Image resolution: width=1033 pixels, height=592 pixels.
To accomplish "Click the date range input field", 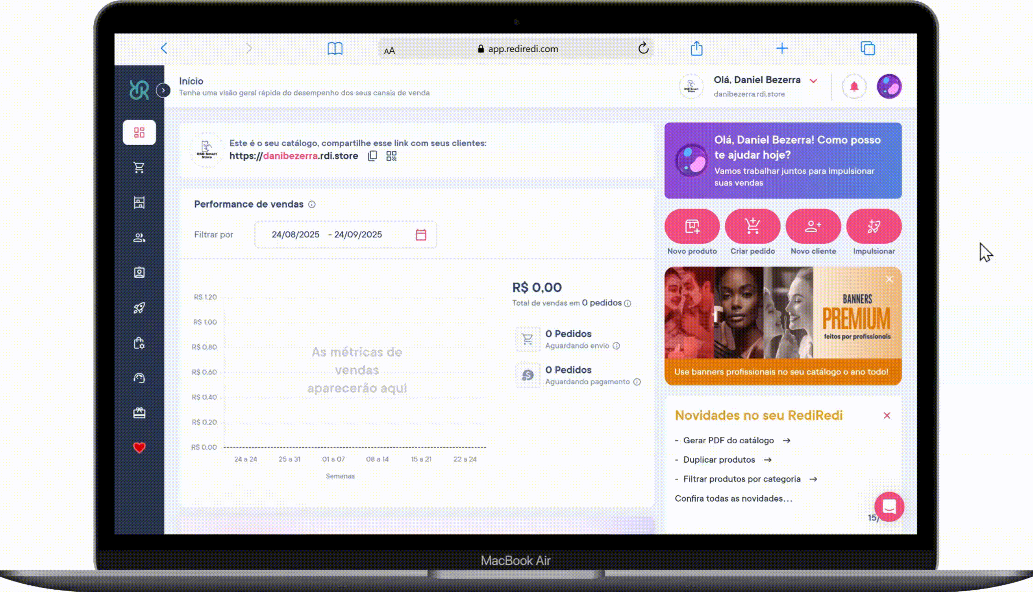I will 327,235.
